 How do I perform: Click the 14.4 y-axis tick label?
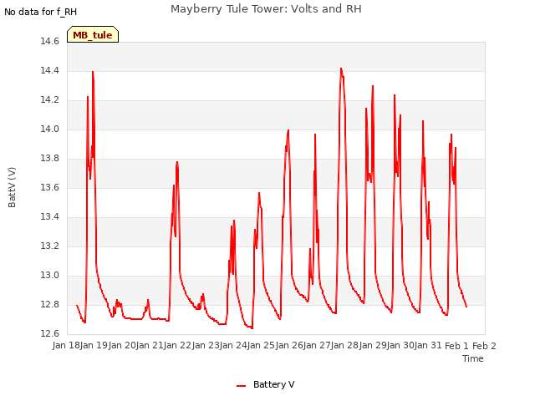[x=50, y=70]
